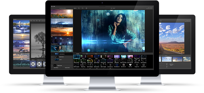This screenshot has width=204, height=93.
Task: Open the Sun Flares category
Action: (x=62, y=14)
